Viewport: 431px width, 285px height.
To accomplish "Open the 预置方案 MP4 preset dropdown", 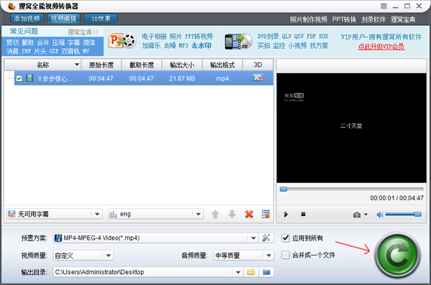I will pos(253,238).
